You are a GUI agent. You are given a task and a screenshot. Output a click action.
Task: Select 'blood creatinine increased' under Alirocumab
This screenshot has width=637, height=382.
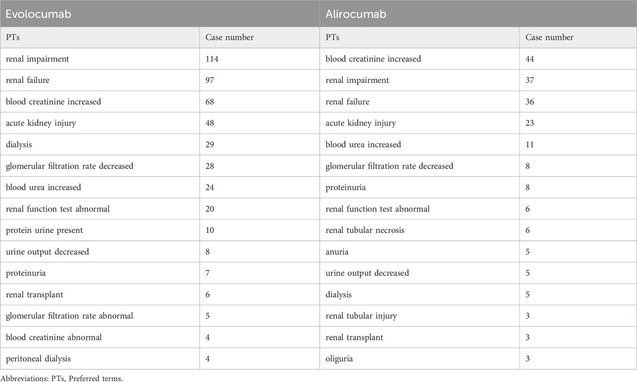coord(419,59)
